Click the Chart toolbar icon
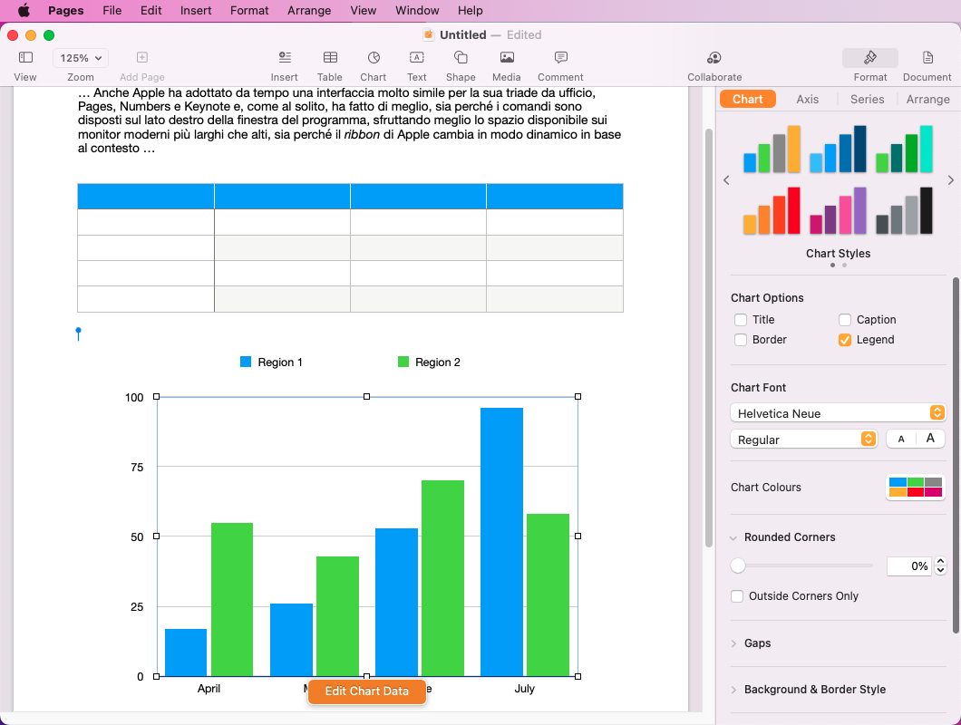This screenshot has height=725, width=961. click(x=373, y=58)
